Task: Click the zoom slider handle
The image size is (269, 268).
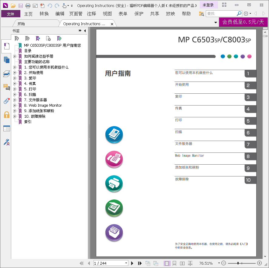Action: pyautogui.click(x=238, y=263)
